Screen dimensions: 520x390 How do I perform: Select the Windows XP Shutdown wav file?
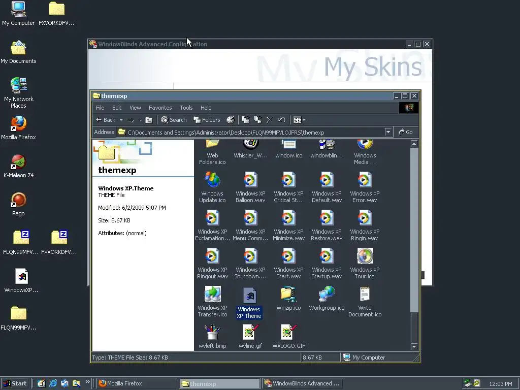click(x=250, y=264)
